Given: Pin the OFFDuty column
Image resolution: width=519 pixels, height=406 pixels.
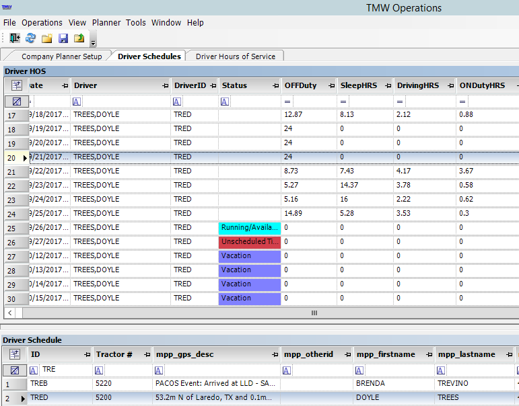Looking at the screenshot, I should (332, 85).
